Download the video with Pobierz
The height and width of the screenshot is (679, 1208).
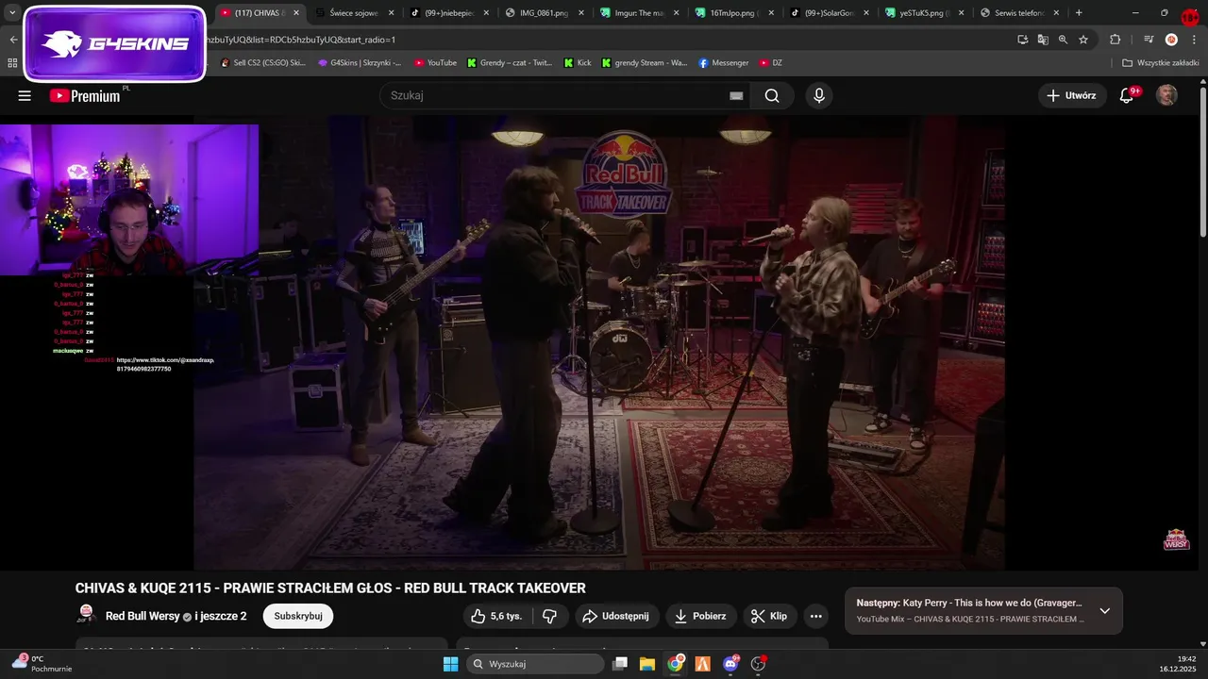(701, 616)
